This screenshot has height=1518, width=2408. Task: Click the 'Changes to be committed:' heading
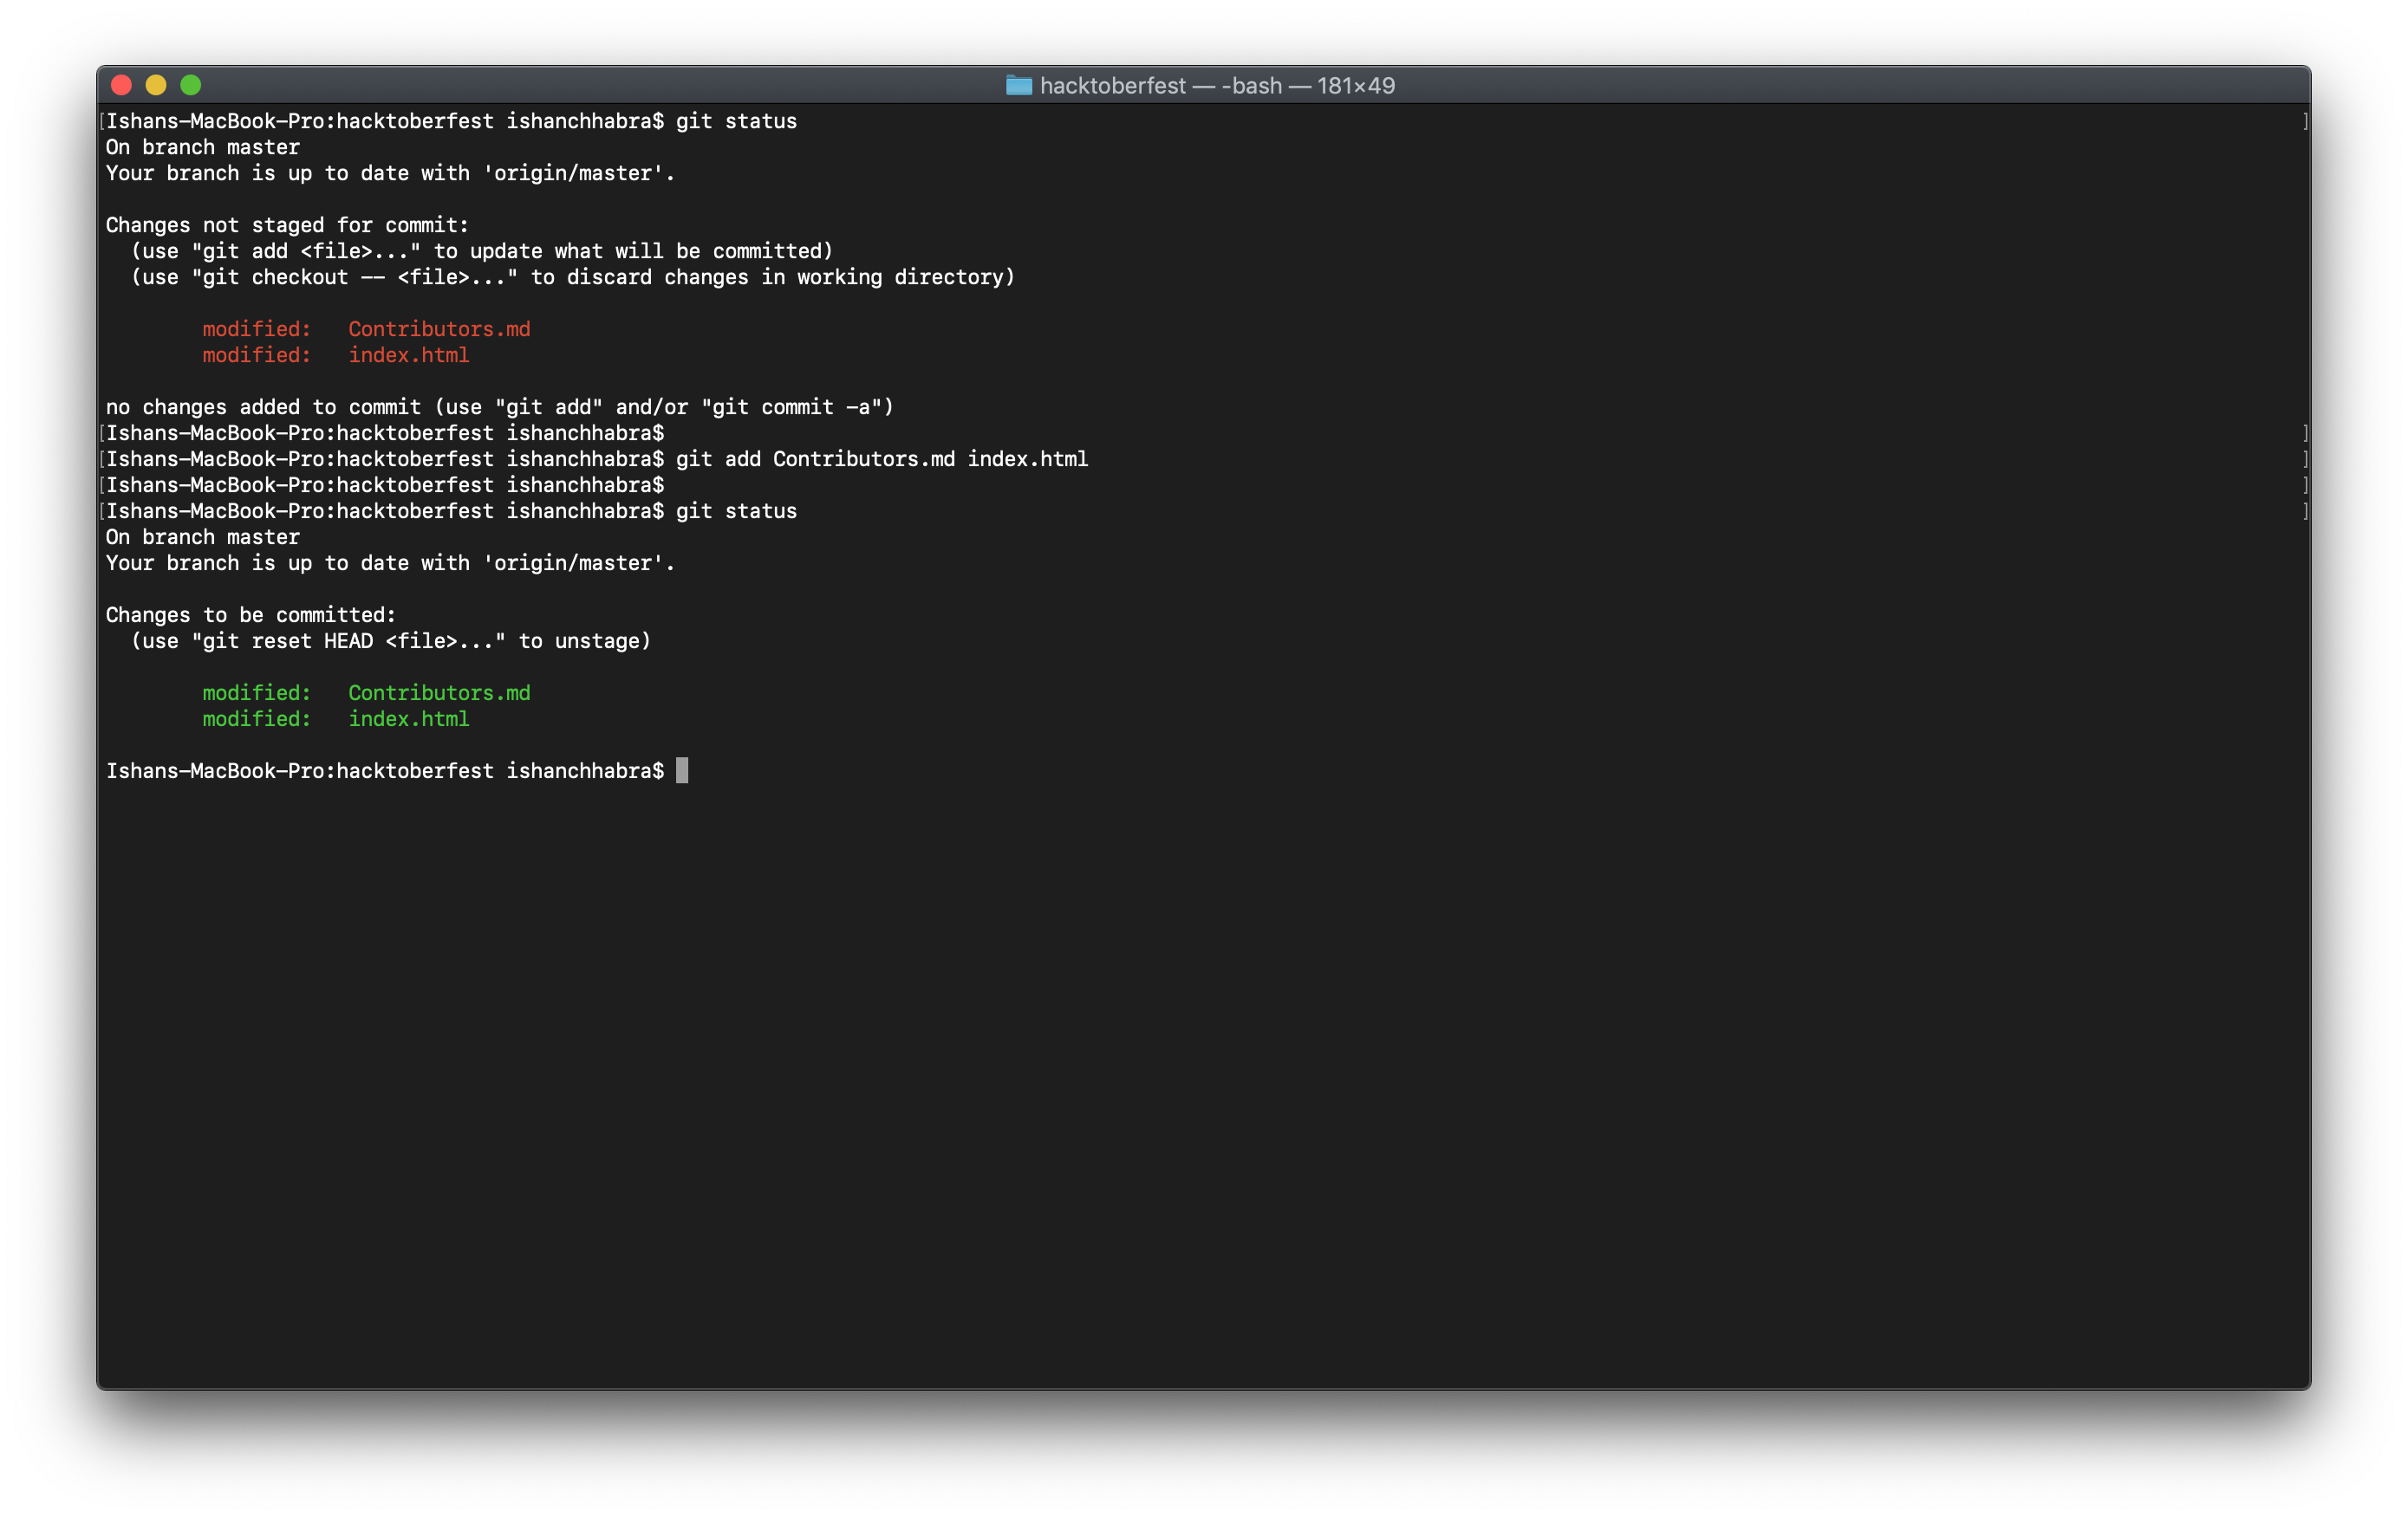point(251,614)
